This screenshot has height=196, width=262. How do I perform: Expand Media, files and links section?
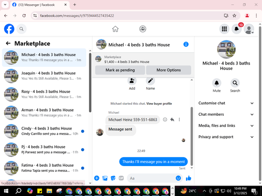[226, 126]
